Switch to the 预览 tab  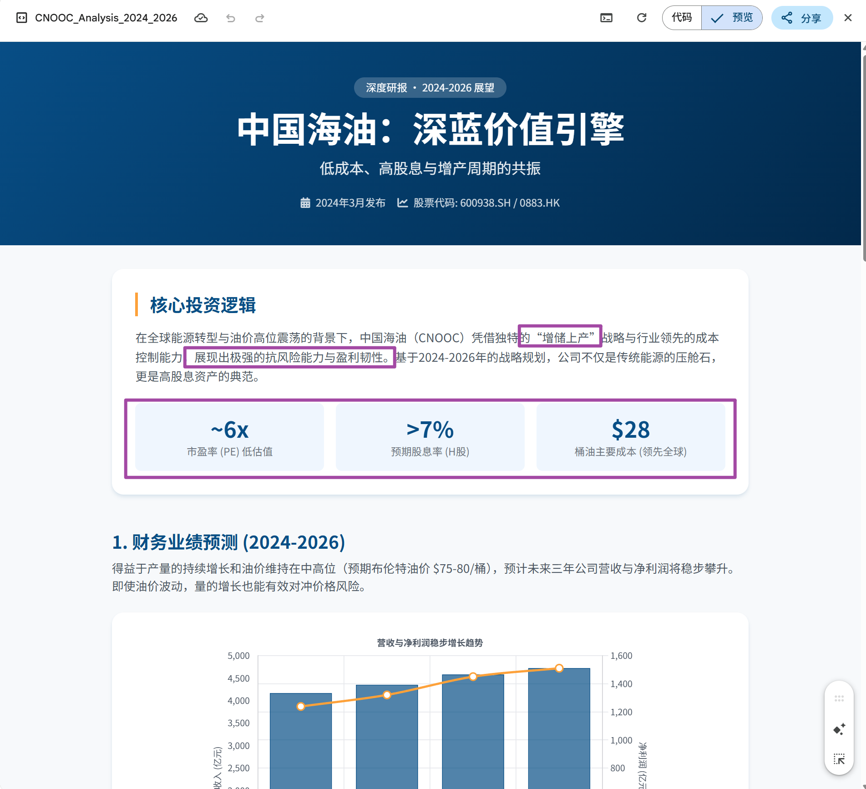(x=732, y=18)
